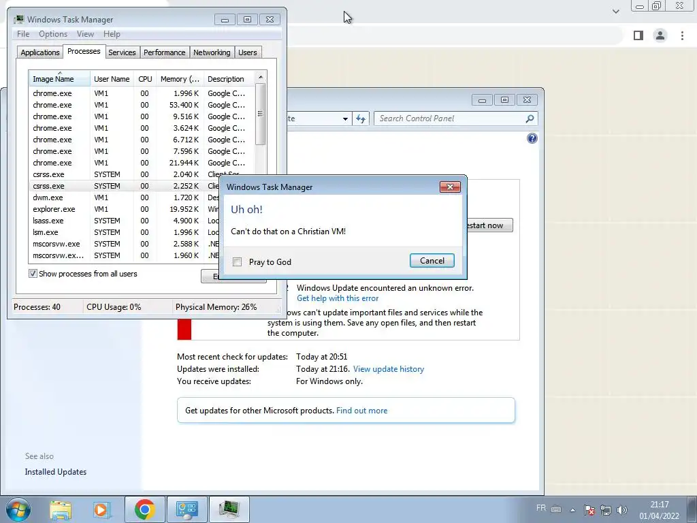This screenshot has width=697, height=523.
Task: Sort processes by User Name column
Action: (112, 79)
